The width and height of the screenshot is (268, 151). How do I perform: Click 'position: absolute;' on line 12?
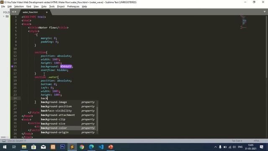coord(56,56)
